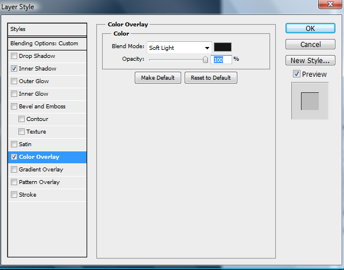Image resolution: width=344 pixels, height=270 pixels.
Task: Select the Stroke effect row label
Action: [x=28, y=195]
